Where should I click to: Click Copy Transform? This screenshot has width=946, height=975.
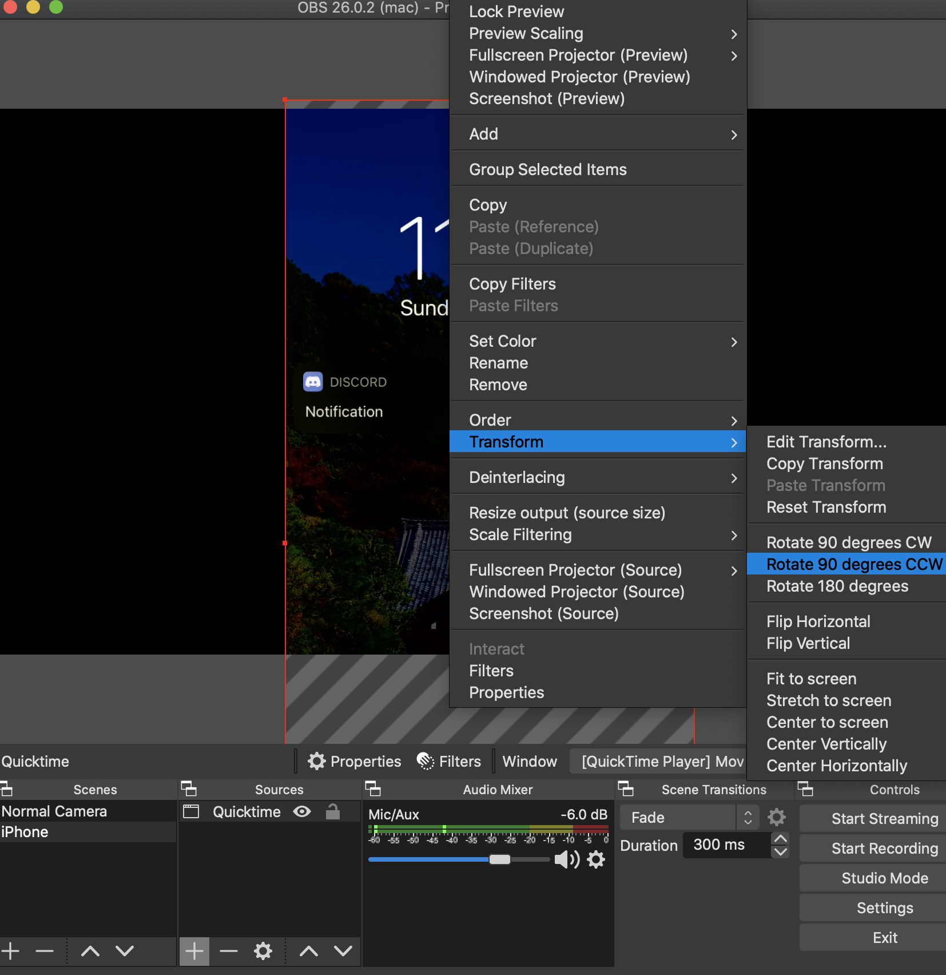point(847,463)
